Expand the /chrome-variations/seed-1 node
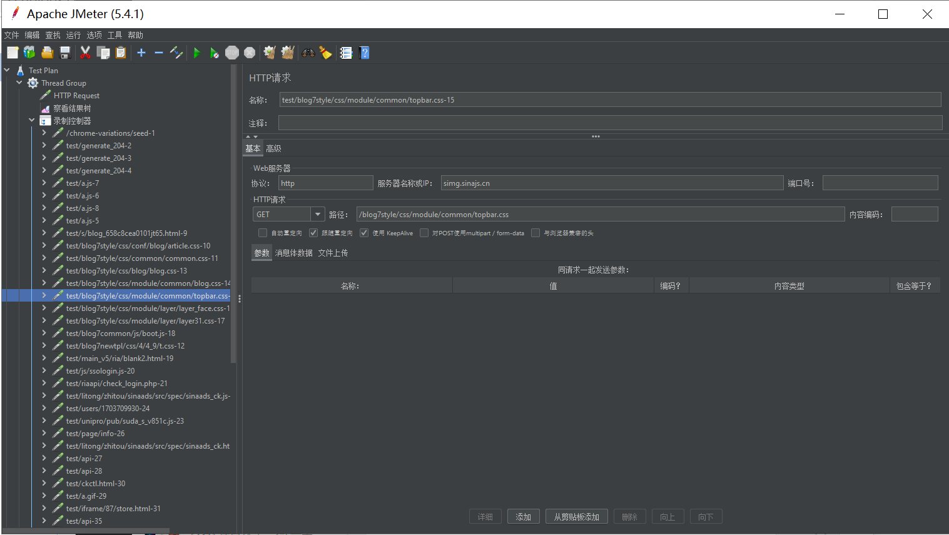The height and width of the screenshot is (535, 949). [x=44, y=133]
